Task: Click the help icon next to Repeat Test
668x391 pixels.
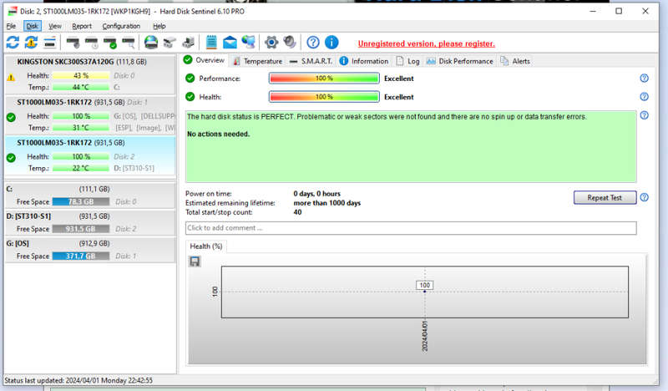Action: tap(644, 197)
